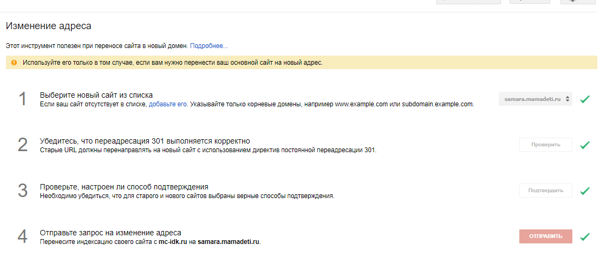Click the large step number 4

(23, 236)
